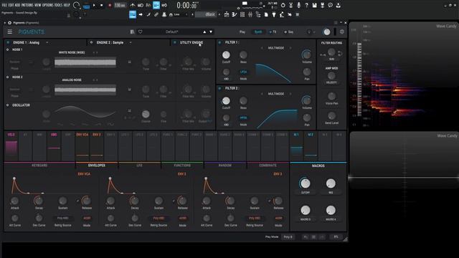Click the FL Studio help question mark icon

click(306, 5)
